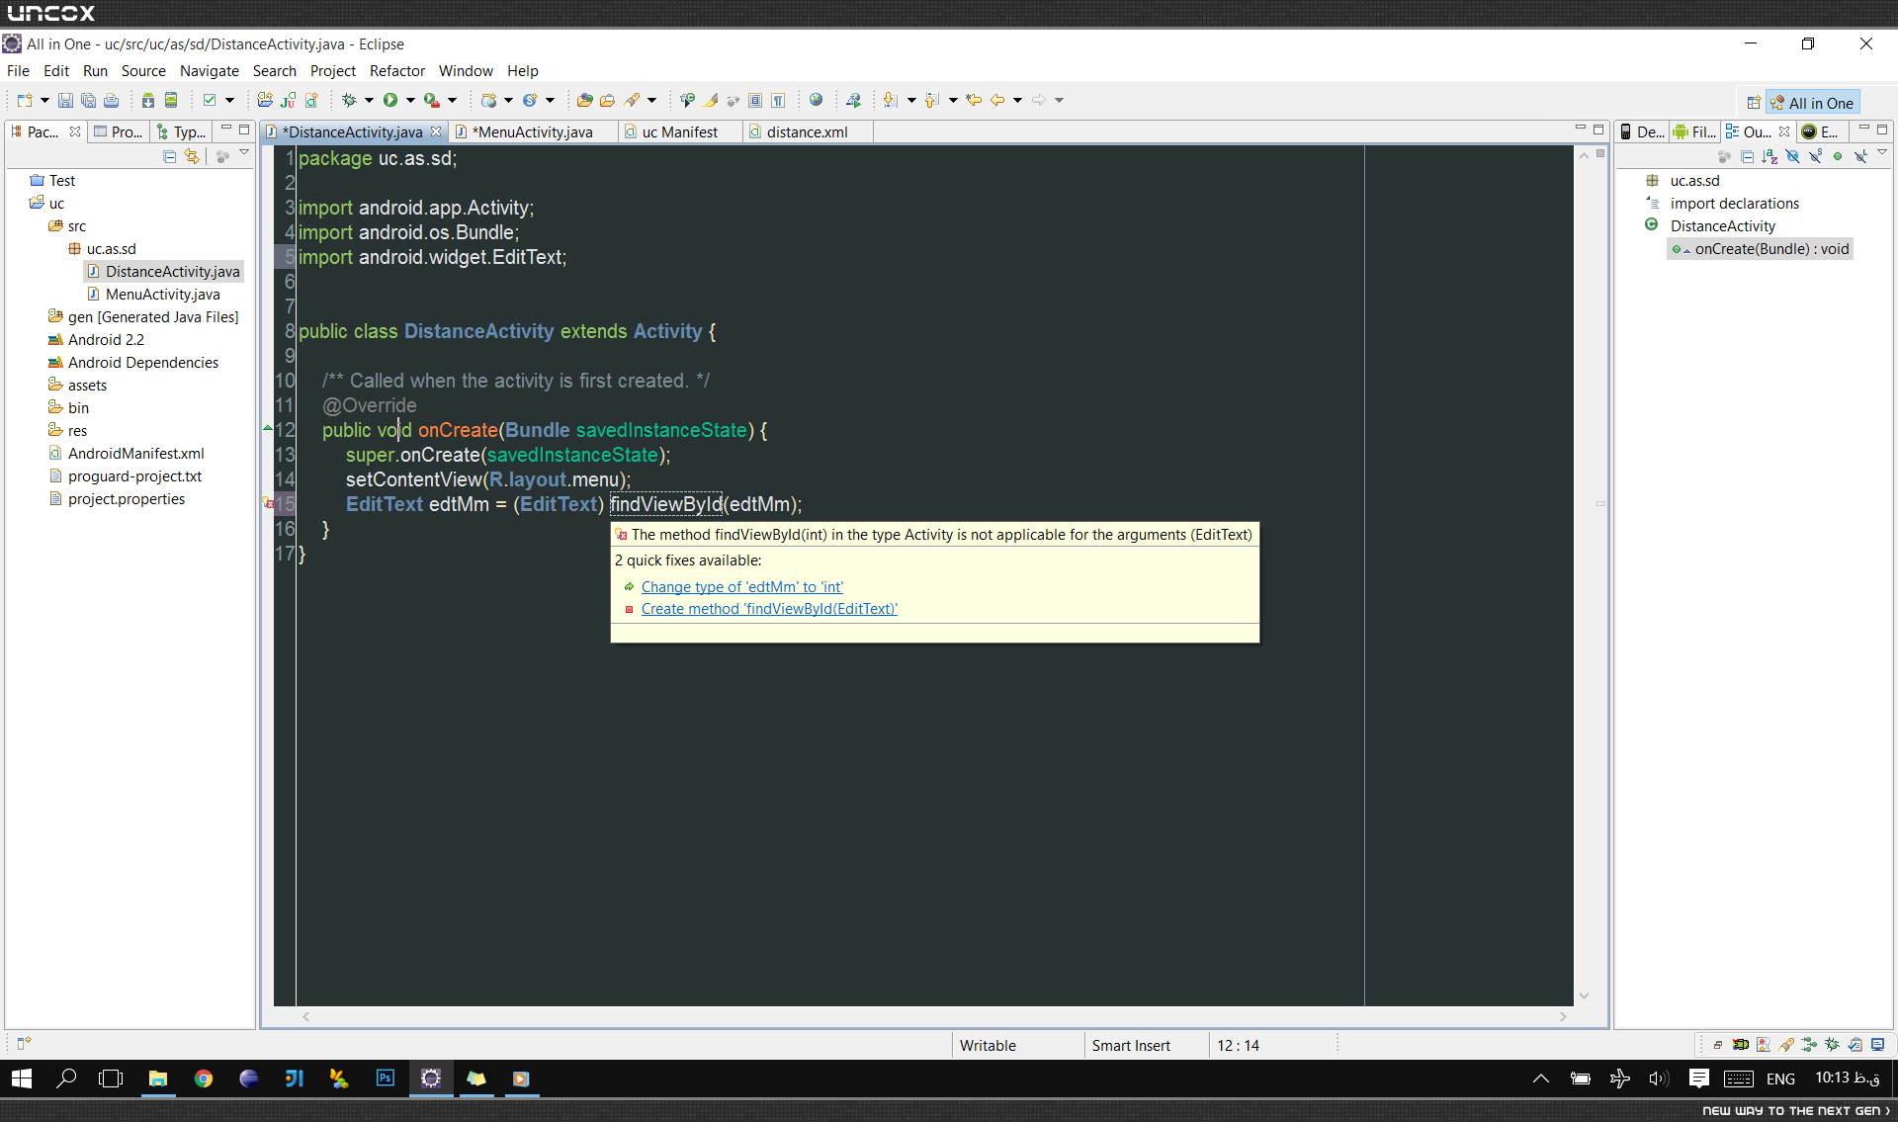1898x1122 pixels.
Task: Close the DistanceActivity.java editor tab
Action: tap(436, 131)
